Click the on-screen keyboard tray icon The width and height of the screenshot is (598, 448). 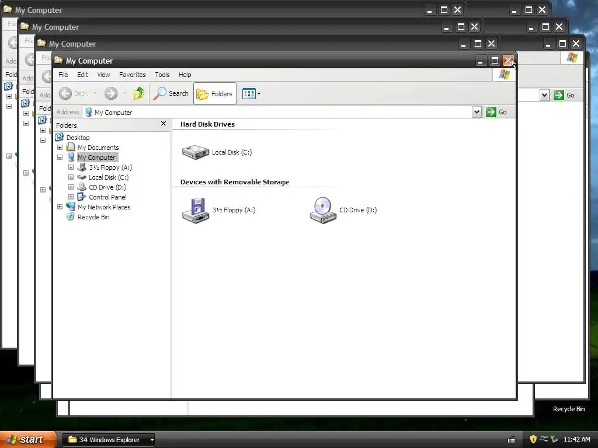512,440
